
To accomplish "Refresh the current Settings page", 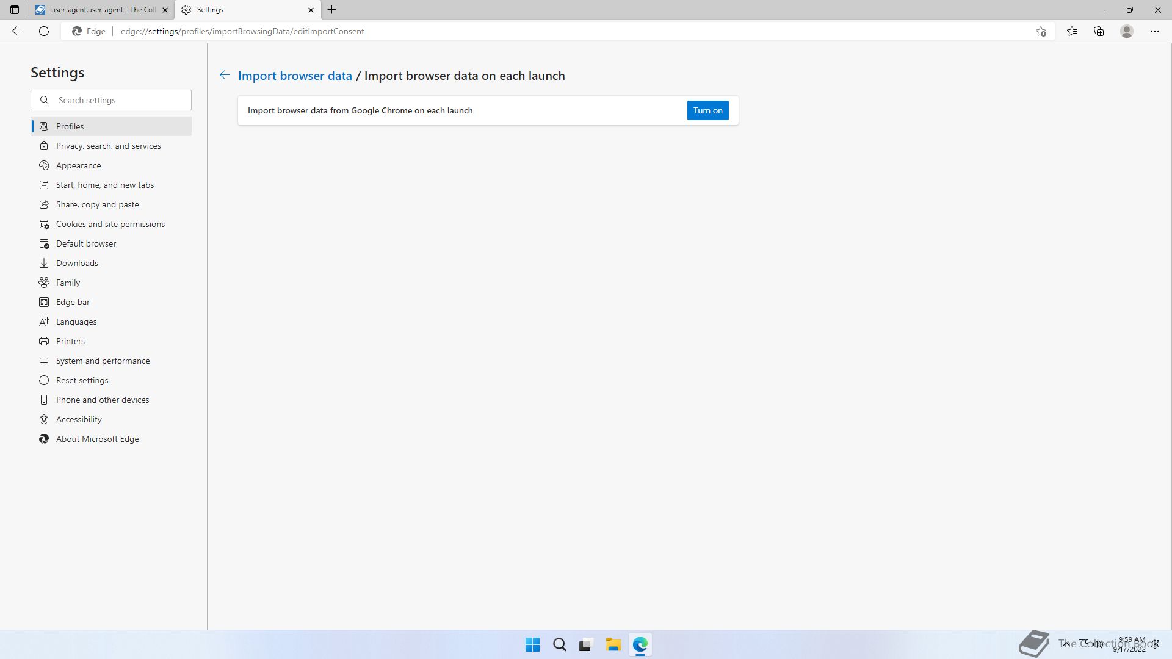I will [44, 31].
